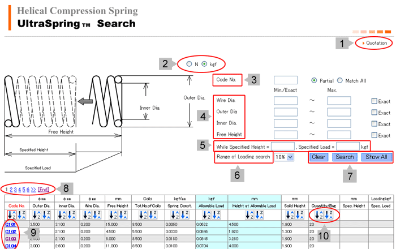Focus the Outer Dia Min./Exact field
The image size is (396, 249).
pos(286,112)
